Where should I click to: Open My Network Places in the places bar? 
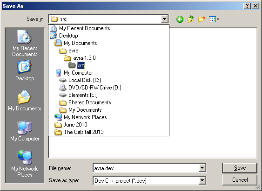[x=24, y=164]
